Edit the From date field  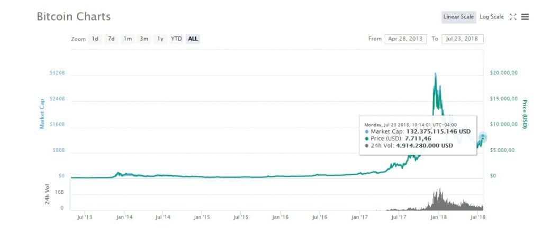[405, 39]
